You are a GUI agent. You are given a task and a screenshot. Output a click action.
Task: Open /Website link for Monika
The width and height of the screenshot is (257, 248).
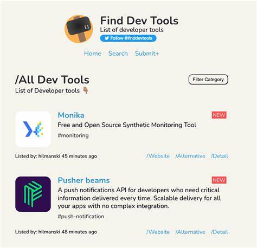(158, 156)
